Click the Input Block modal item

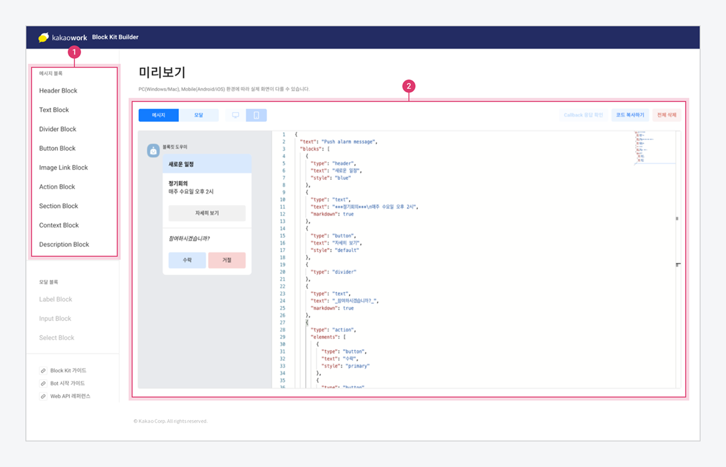click(55, 319)
